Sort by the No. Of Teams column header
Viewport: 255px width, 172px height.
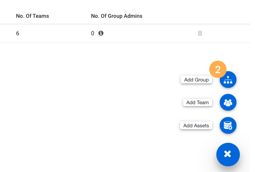point(33,16)
